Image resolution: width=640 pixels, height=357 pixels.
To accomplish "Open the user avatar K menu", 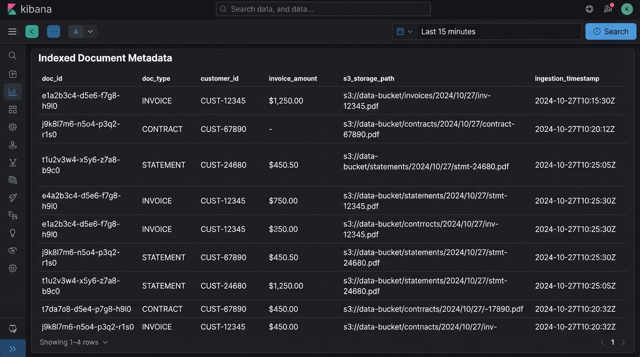I will point(627,9).
